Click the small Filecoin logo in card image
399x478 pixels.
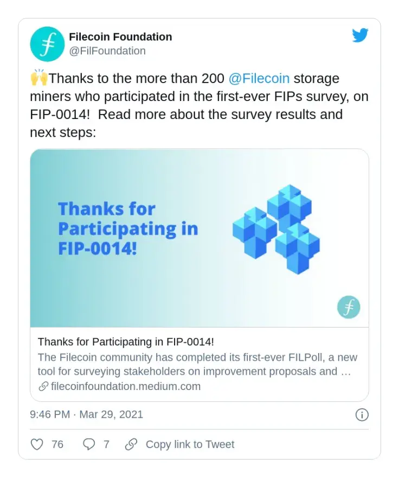349,307
